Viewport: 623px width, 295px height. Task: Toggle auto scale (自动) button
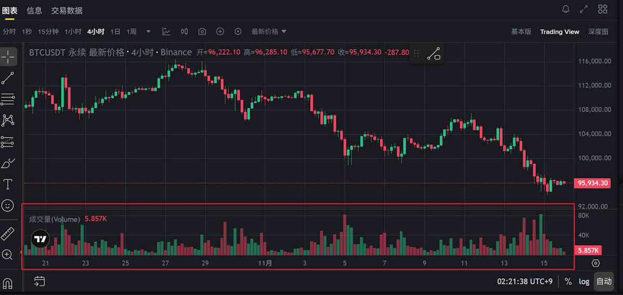click(604, 281)
